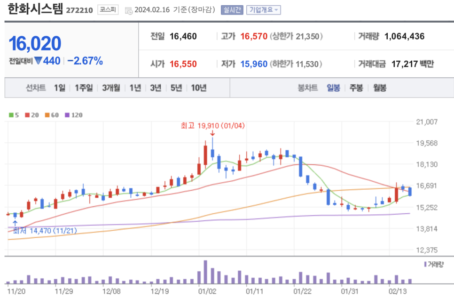Click the red arrow pointing at the high candle
This screenshot has width=454, height=299.
[212, 133]
